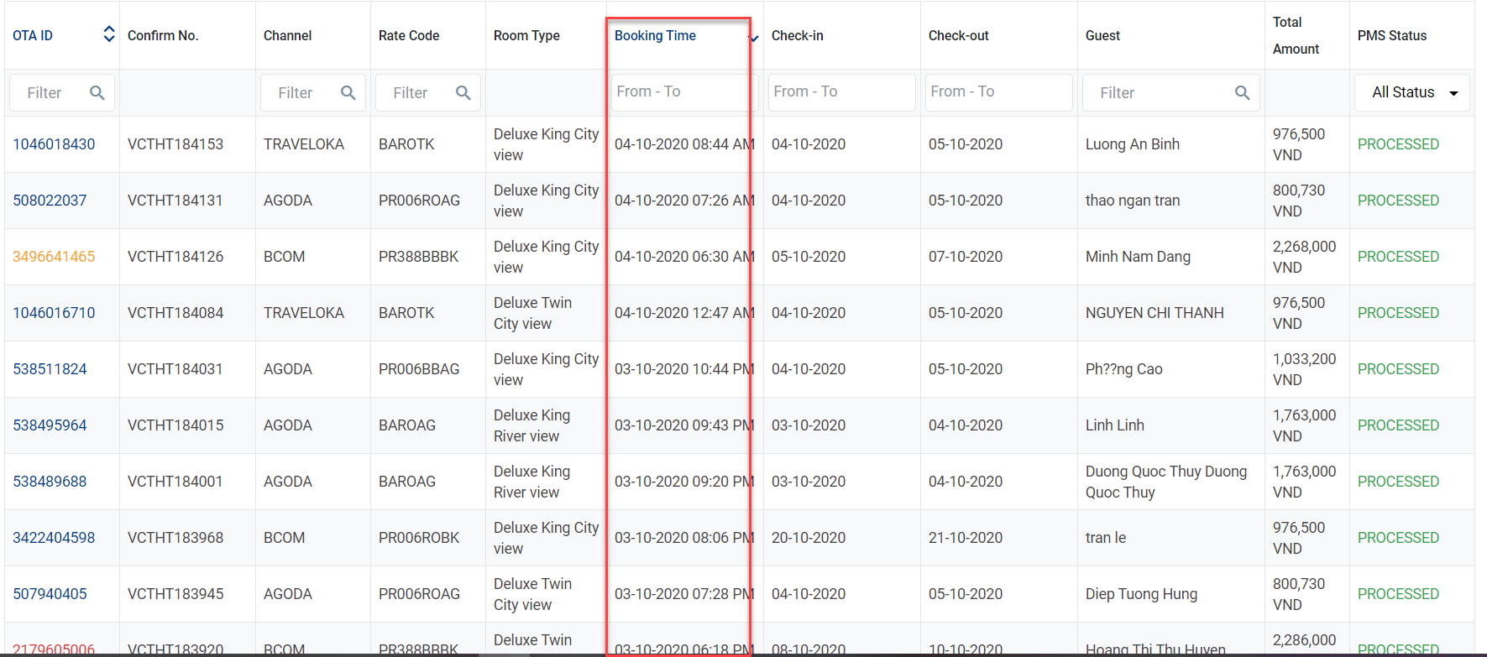Click guest name thao ngan tran
The height and width of the screenshot is (657, 1487).
(x=1133, y=201)
